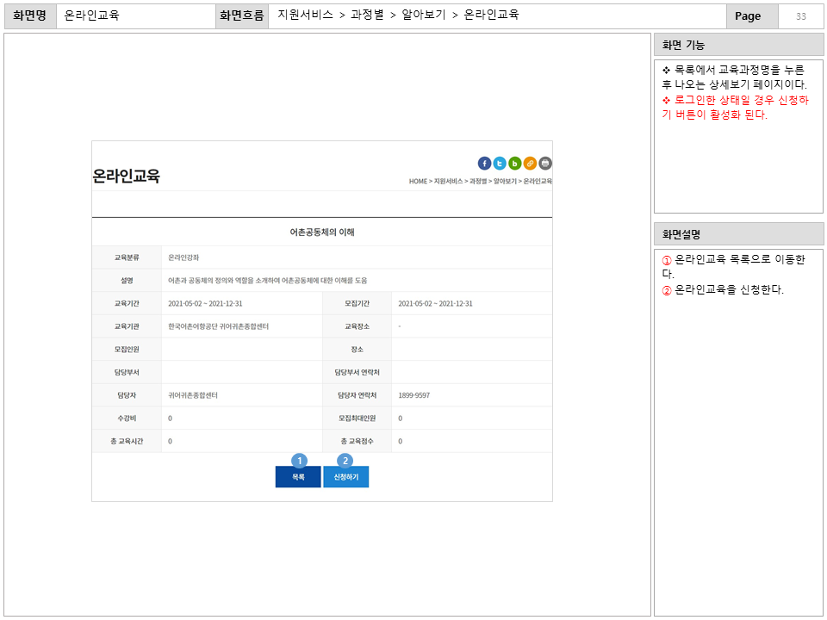Click the Page number field showing 33
Image resolution: width=827 pixels, height=620 pixels.
(800, 15)
